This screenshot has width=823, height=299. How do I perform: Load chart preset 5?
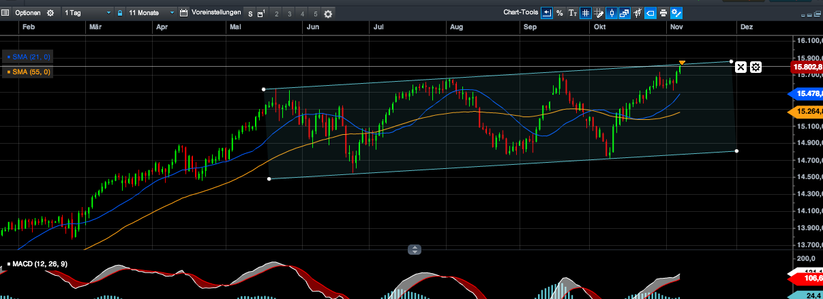tap(315, 14)
